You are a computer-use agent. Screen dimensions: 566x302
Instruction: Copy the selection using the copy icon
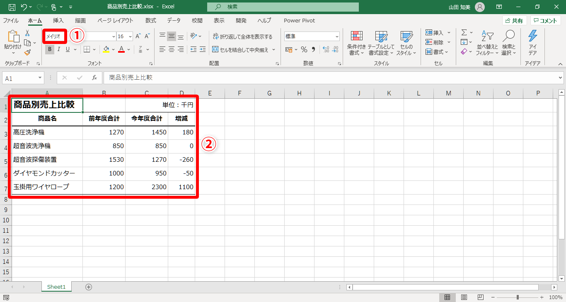[27, 43]
